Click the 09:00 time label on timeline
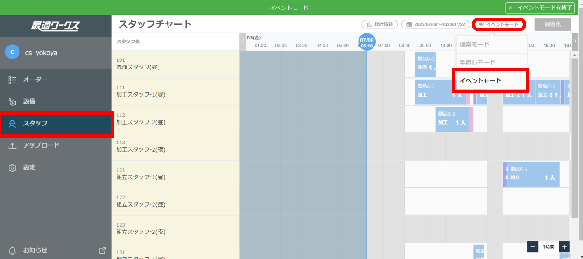This screenshot has width=583, height=259. (425, 46)
